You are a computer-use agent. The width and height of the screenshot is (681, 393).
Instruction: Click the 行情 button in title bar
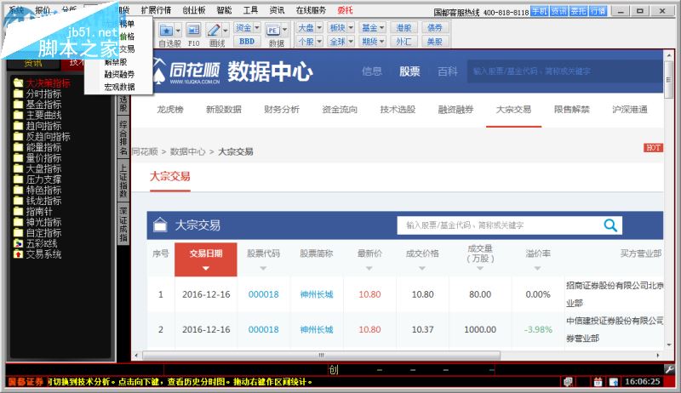click(x=598, y=11)
